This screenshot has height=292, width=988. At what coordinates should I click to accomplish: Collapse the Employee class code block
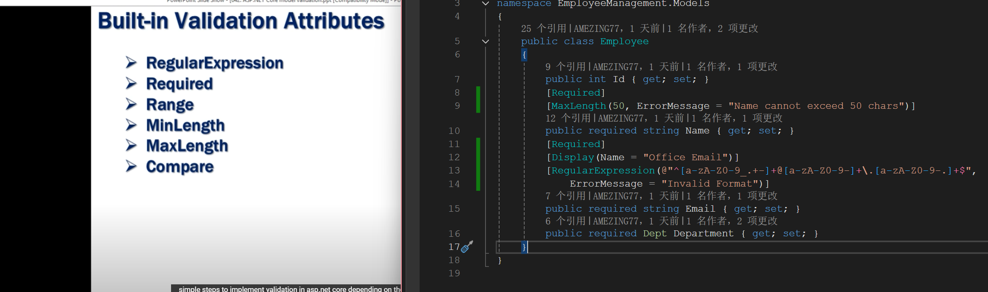485,42
